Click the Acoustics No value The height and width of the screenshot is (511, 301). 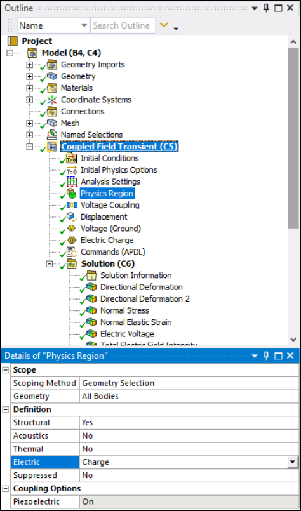pos(189,435)
